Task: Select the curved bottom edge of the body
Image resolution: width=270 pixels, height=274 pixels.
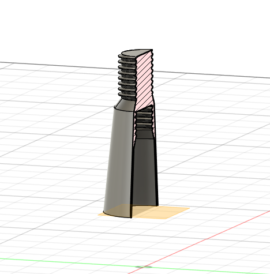Action: point(117,215)
